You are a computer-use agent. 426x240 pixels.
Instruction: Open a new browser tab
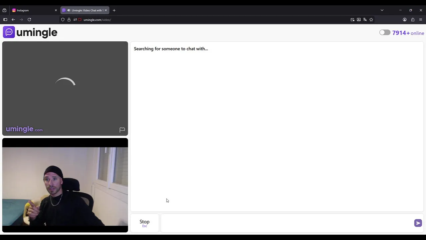(x=114, y=10)
